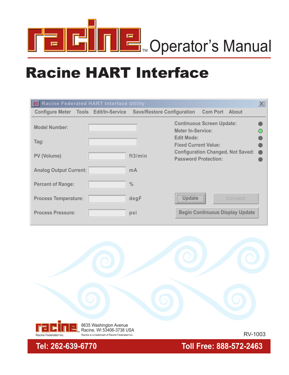
Task: Open the Tools menu
Action: pyautogui.click(x=82, y=112)
